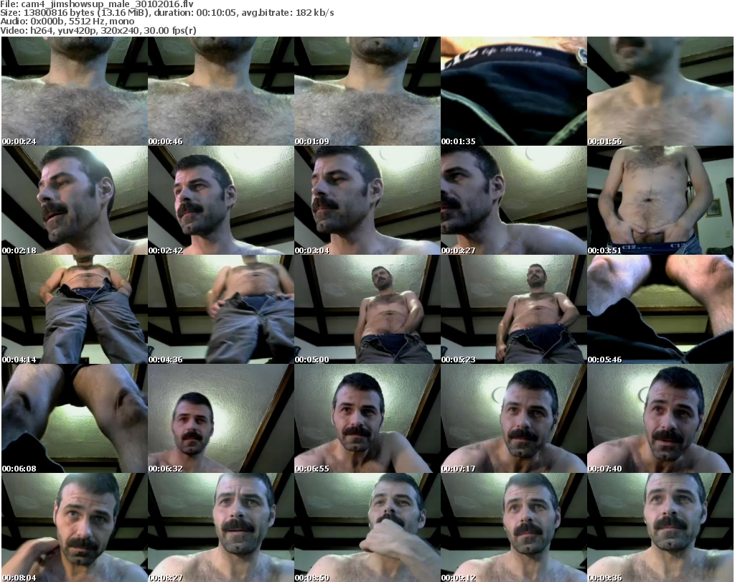The height and width of the screenshot is (582, 735).
Task: Select the frame stamped 00:05:00
Action: 367,309
